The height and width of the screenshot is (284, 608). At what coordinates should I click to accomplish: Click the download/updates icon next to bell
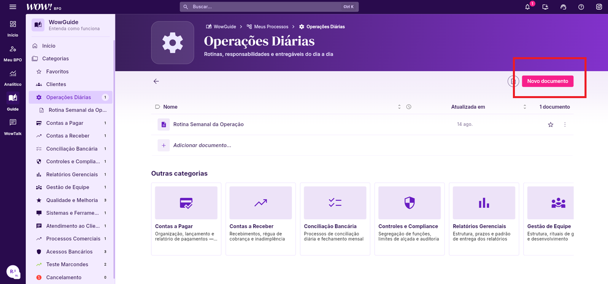pos(546,7)
